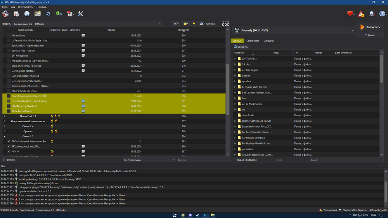Click conflict icon in FDDA Enhanced Animations row

[x=52, y=141]
